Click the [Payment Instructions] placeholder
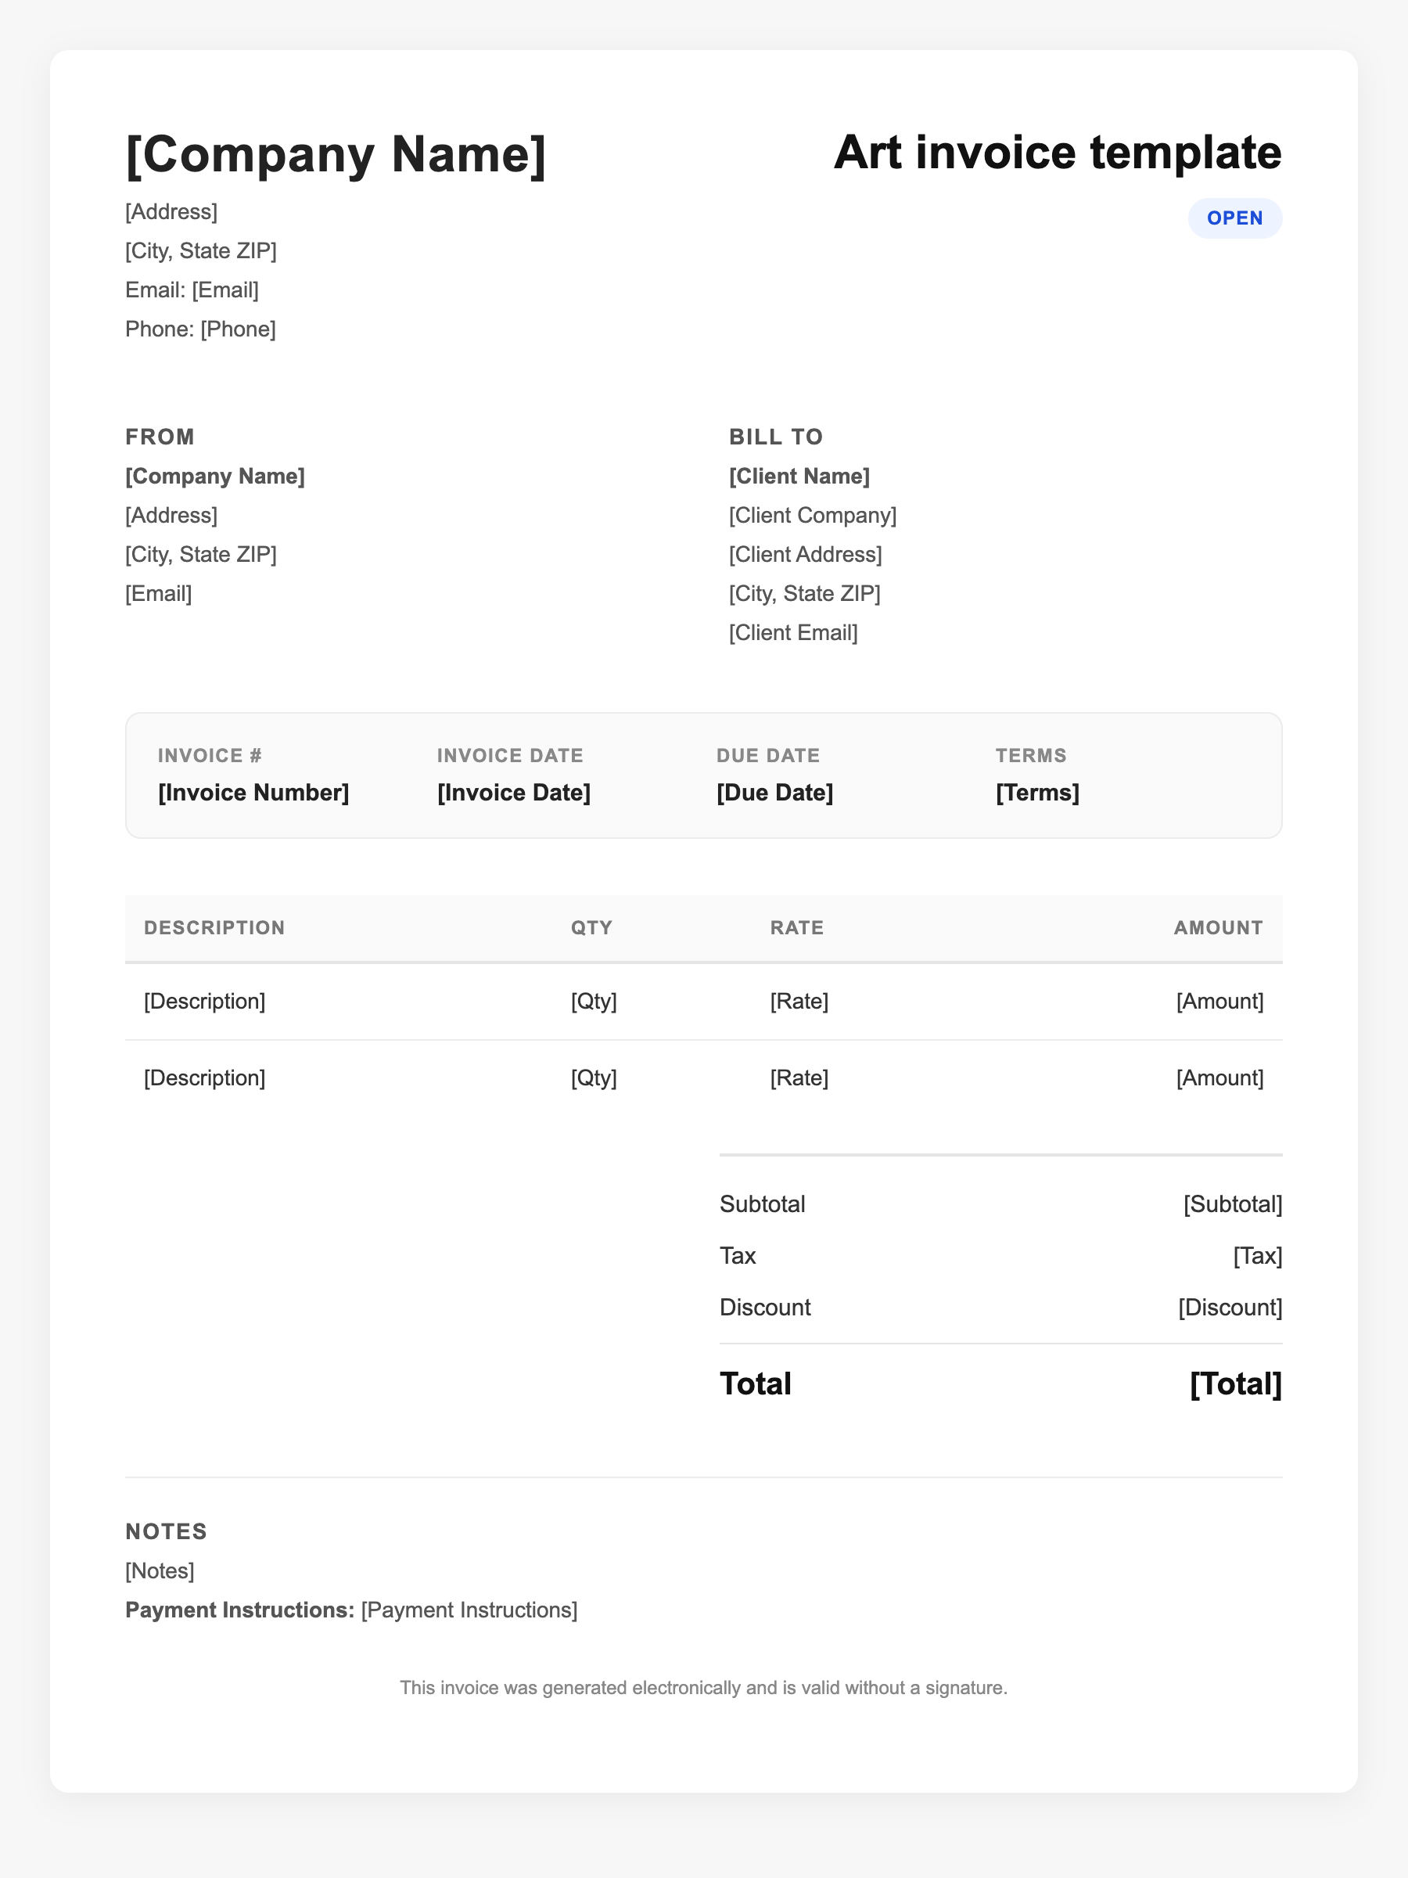 tap(469, 1610)
